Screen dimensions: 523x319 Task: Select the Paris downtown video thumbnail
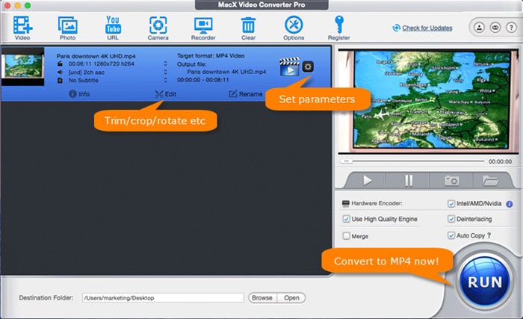[x=22, y=66]
